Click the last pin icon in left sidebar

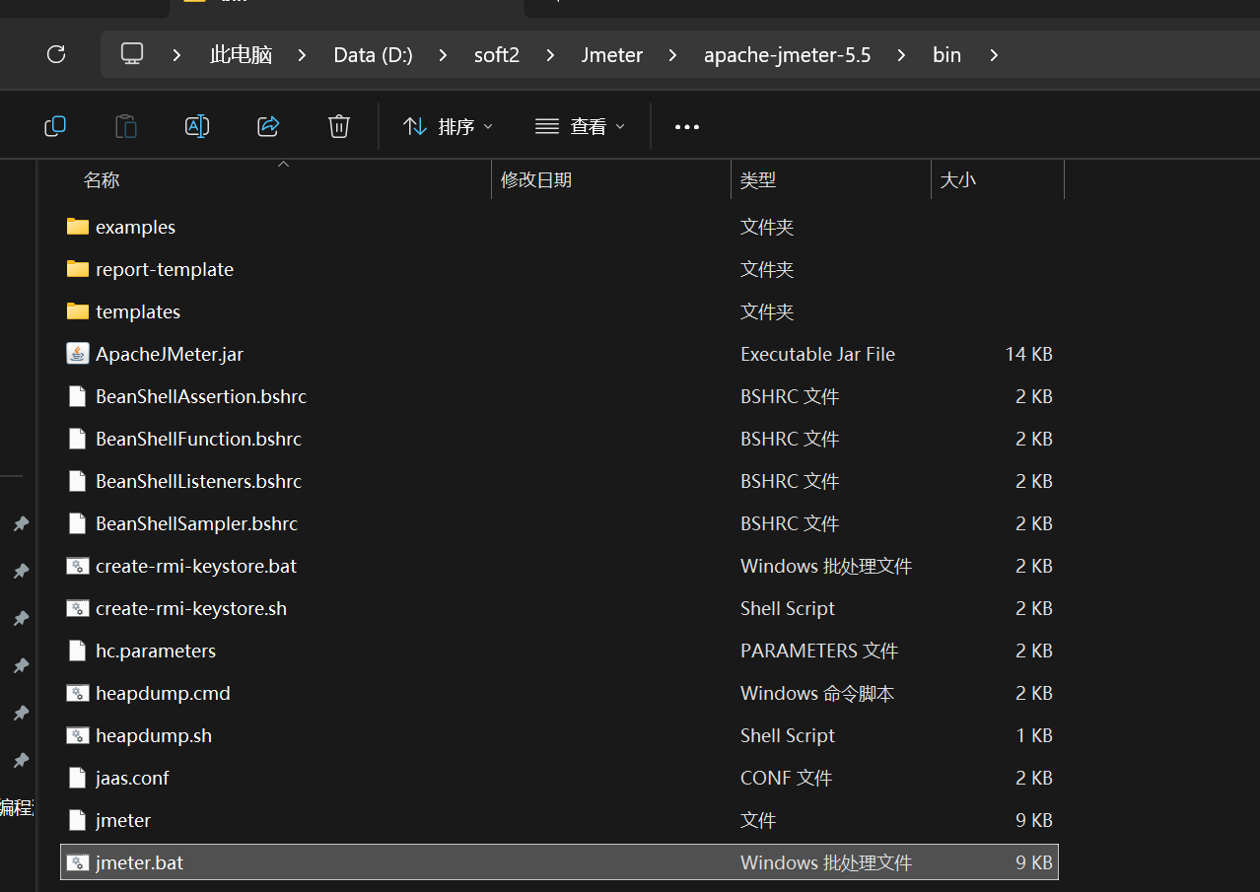tap(20, 760)
